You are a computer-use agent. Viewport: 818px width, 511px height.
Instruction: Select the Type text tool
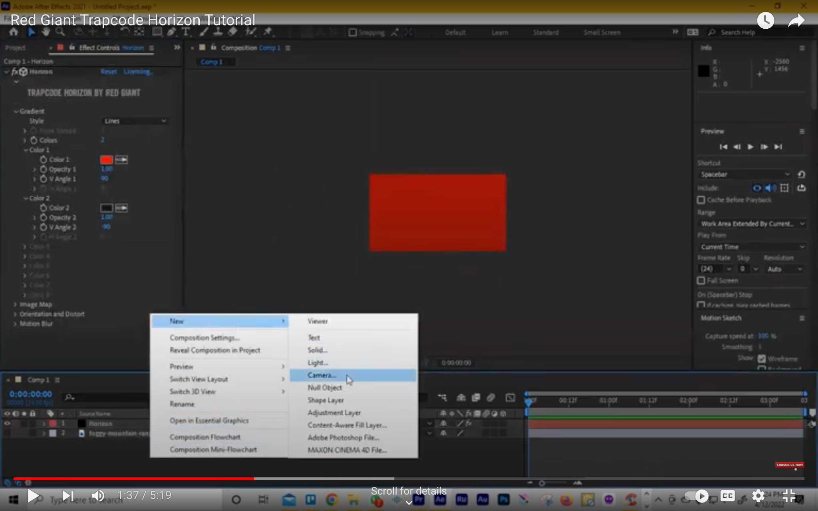tap(186, 32)
